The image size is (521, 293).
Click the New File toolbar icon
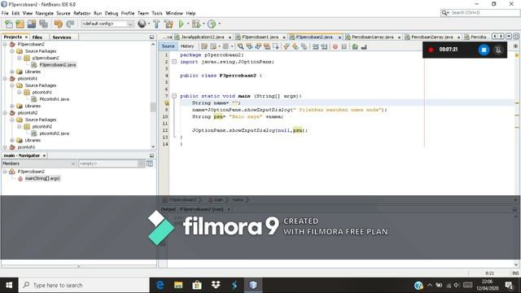pyautogui.click(x=9, y=24)
